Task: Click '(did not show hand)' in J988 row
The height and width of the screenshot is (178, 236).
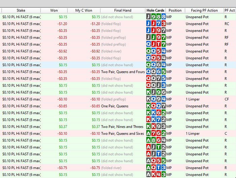Action: [117, 17]
